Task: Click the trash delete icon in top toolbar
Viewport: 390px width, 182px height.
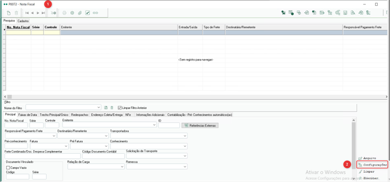Action: (16, 13)
